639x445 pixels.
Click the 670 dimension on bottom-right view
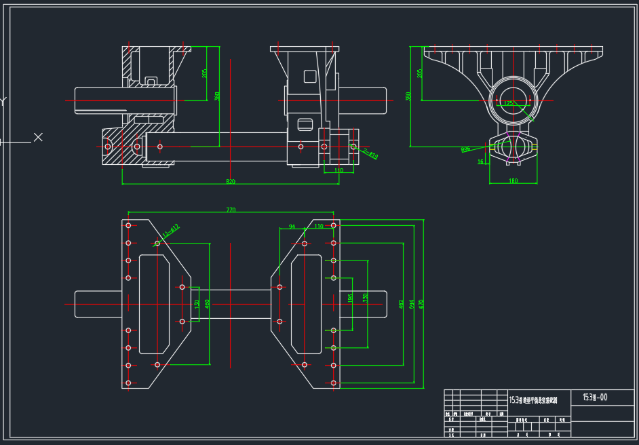(x=421, y=303)
